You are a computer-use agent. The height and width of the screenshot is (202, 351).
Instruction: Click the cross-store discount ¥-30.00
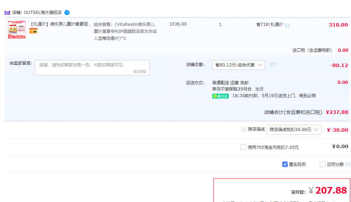coord(338,130)
